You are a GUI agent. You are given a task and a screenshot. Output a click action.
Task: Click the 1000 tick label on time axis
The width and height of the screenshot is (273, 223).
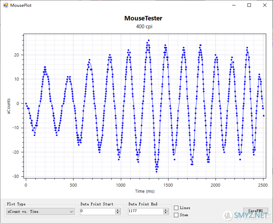[x=121, y=185]
